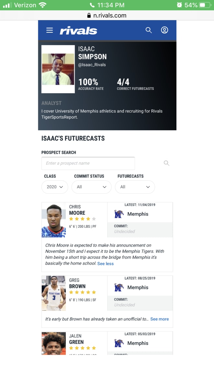This screenshot has width=214, height=380.
Task: Tap the Rivals logo
Action: pos(78,30)
